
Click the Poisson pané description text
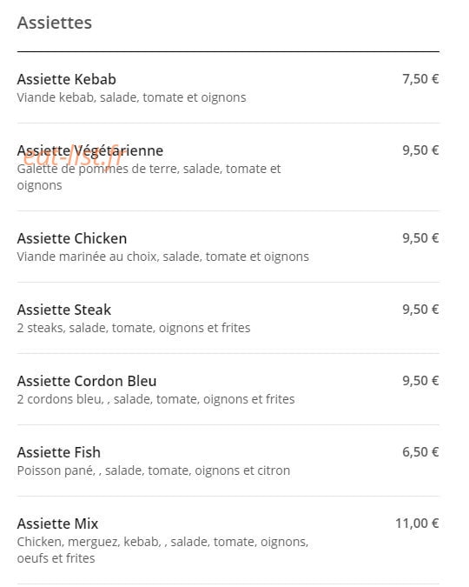154,470
